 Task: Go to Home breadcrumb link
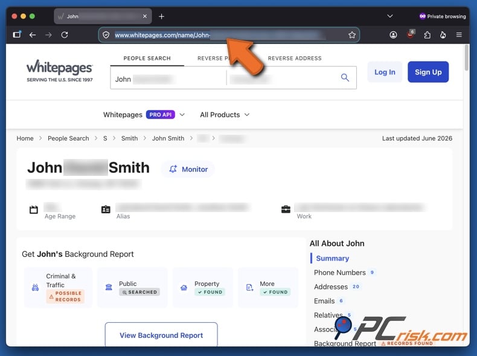click(x=25, y=138)
